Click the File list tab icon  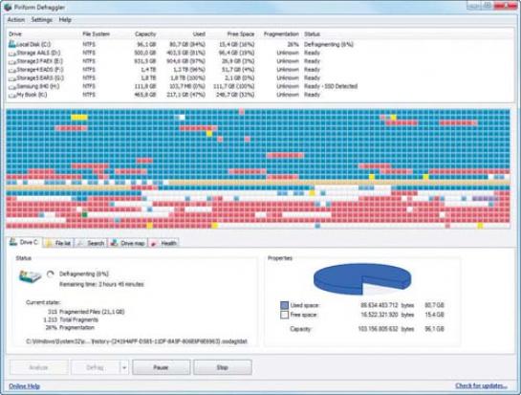[x=49, y=243]
